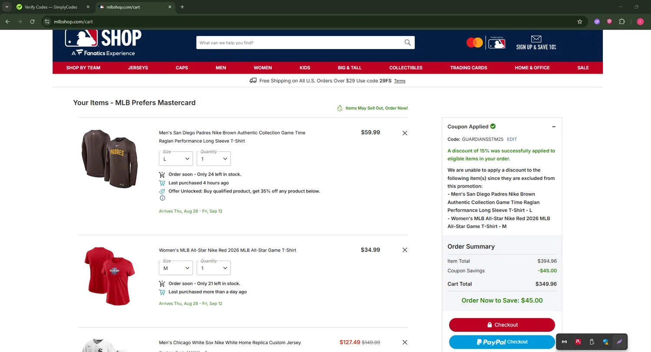Open Size dropdown for All-Star T-Shirt
651x352 pixels.
(176, 268)
